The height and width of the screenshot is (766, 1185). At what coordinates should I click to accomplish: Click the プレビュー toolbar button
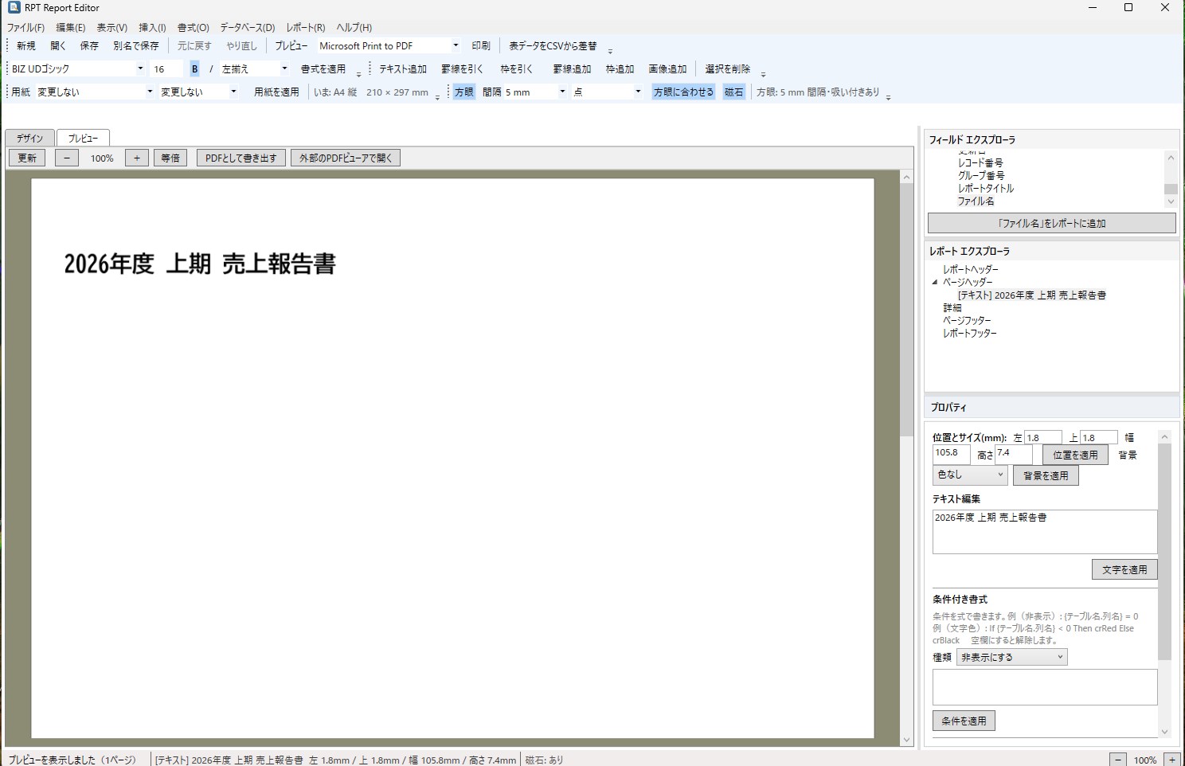point(291,46)
